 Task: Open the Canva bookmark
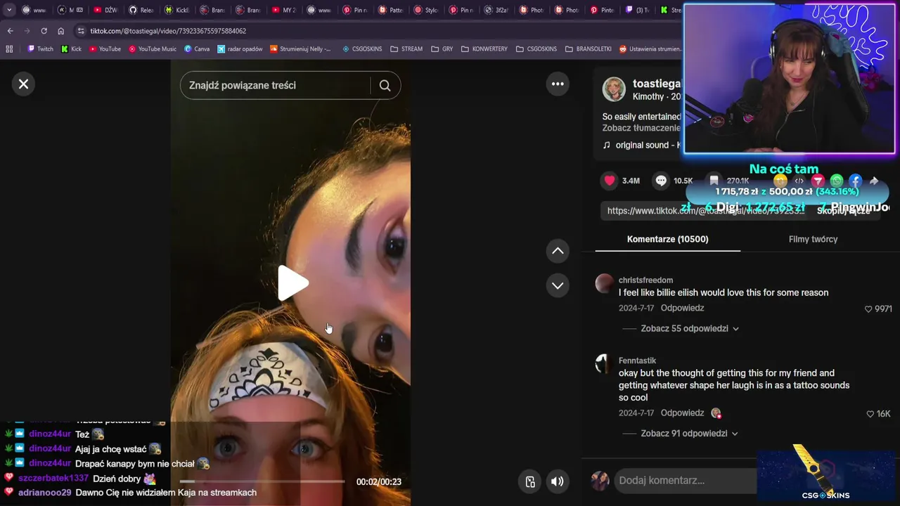point(197,49)
